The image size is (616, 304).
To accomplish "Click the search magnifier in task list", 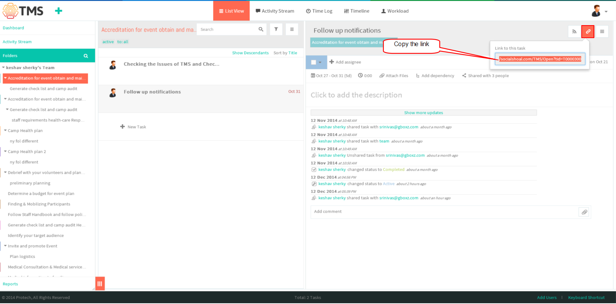I will pos(261,29).
